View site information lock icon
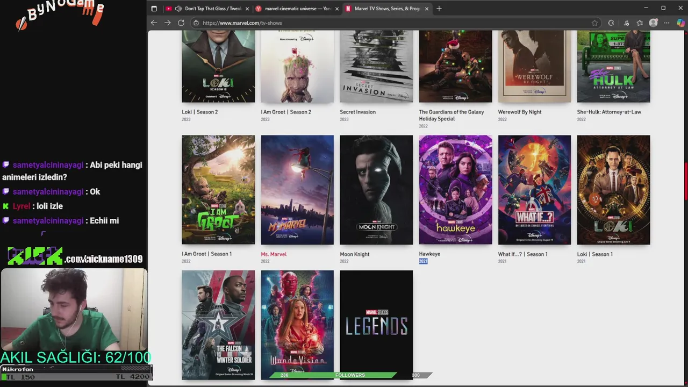 [x=196, y=23]
